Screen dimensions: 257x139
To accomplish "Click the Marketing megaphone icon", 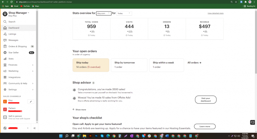I will tap(5, 71).
